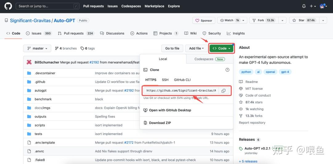Screen dimensions: 333x164
Task: Open the notifications bell
Action: (x=304, y=6)
